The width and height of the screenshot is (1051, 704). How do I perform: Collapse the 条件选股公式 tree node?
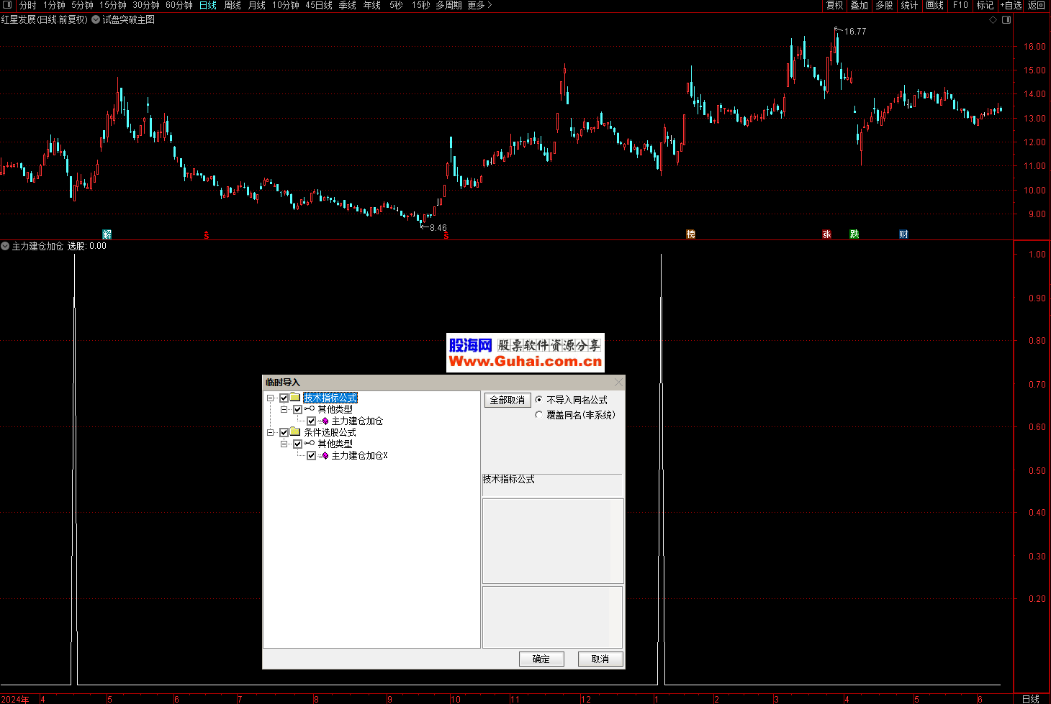[x=271, y=432]
